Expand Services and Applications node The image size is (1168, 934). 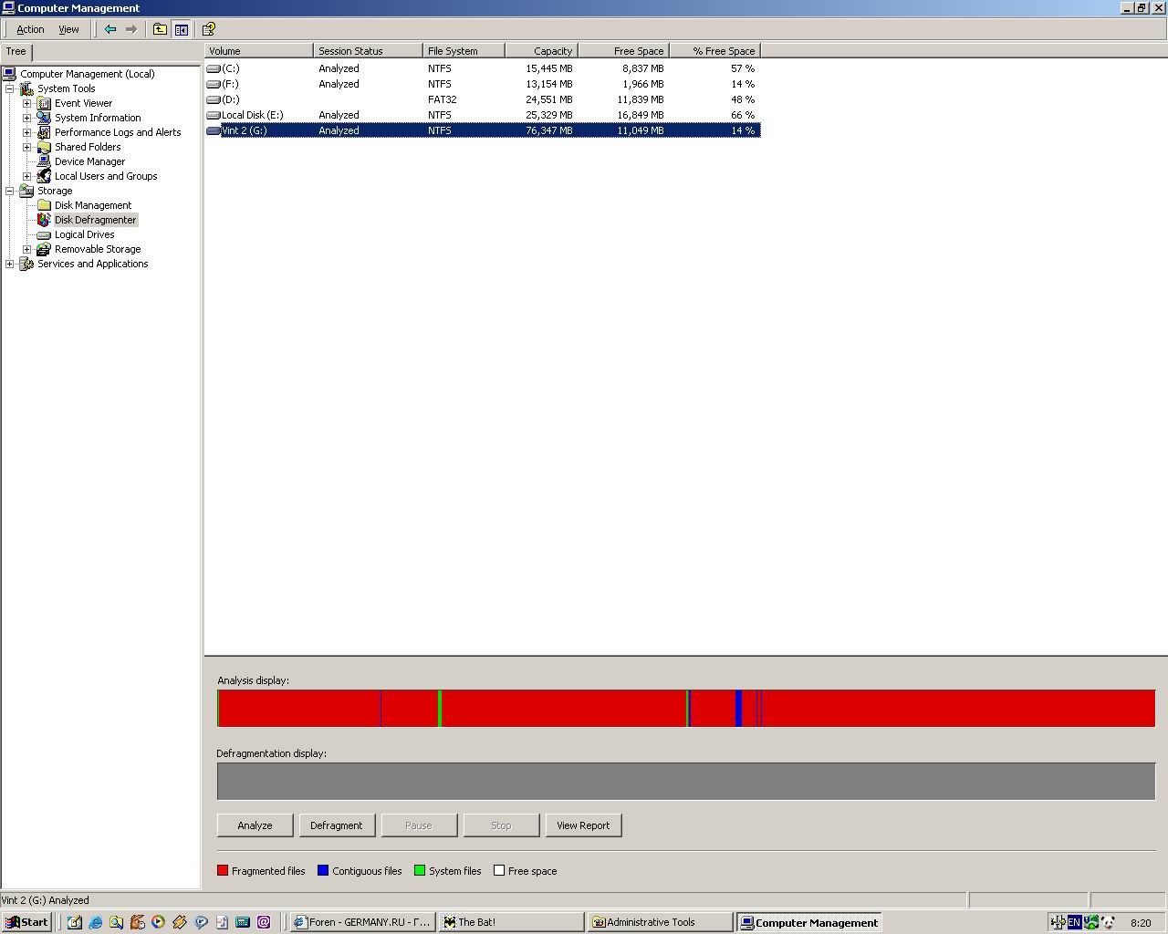[x=10, y=264]
